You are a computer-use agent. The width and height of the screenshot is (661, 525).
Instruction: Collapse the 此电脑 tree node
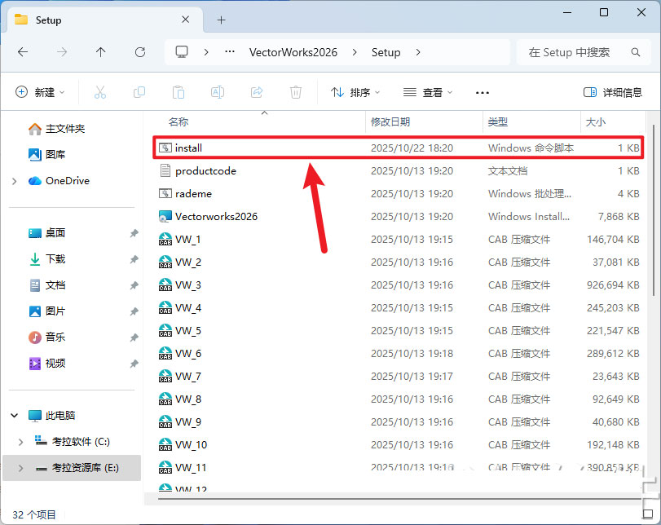(x=15, y=416)
